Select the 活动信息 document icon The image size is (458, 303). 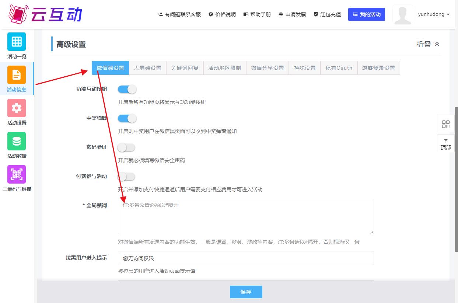coord(17,75)
